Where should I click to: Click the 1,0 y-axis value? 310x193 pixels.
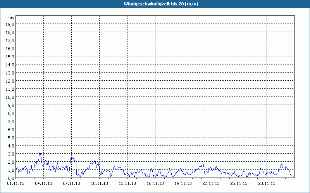click(x=11, y=170)
